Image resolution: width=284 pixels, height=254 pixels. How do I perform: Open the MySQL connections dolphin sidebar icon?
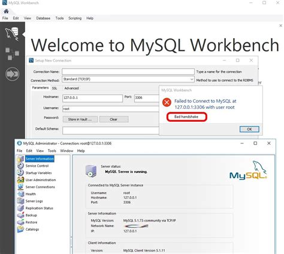click(x=12, y=34)
